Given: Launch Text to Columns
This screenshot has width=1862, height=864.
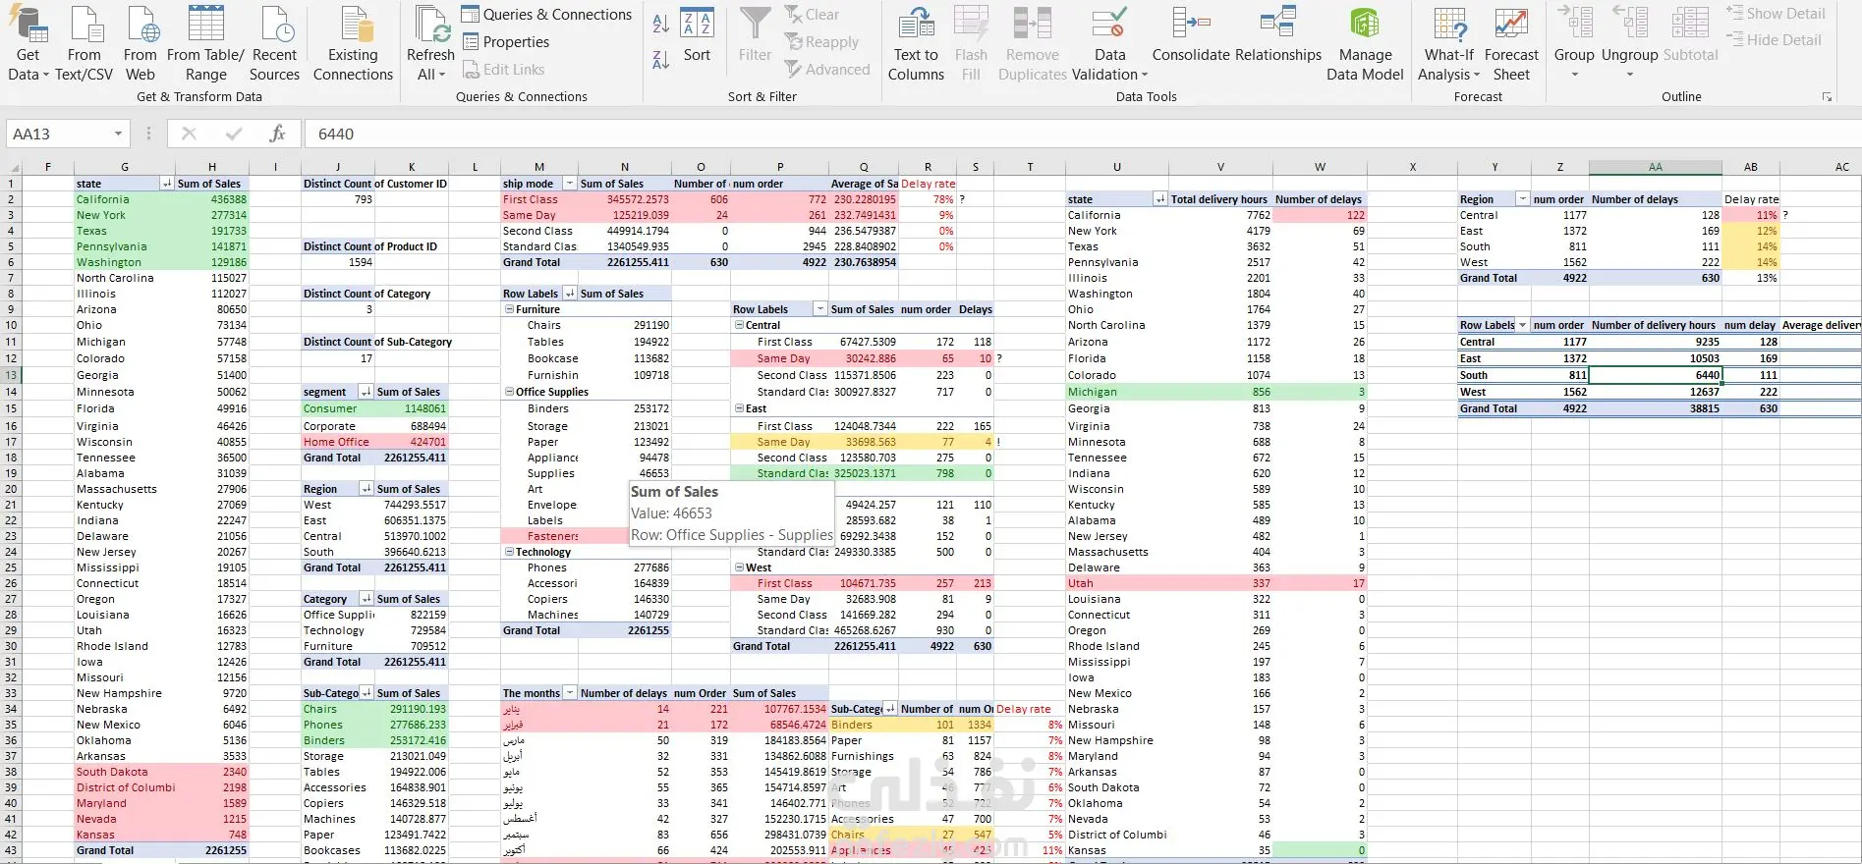Looking at the screenshot, I should pyautogui.click(x=916, y=44).
